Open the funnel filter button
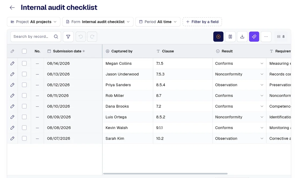This screenshot has height=178, width=298. pyautogui.click(x=68, y=37)
